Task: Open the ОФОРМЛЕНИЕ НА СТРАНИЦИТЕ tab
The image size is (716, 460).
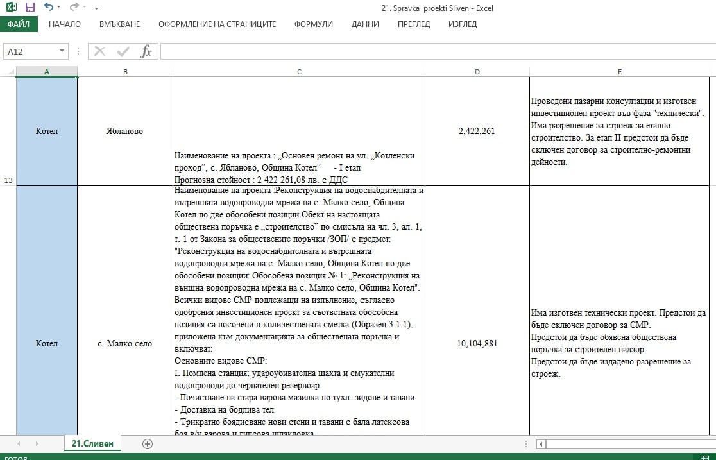Action: click(217, 24)
